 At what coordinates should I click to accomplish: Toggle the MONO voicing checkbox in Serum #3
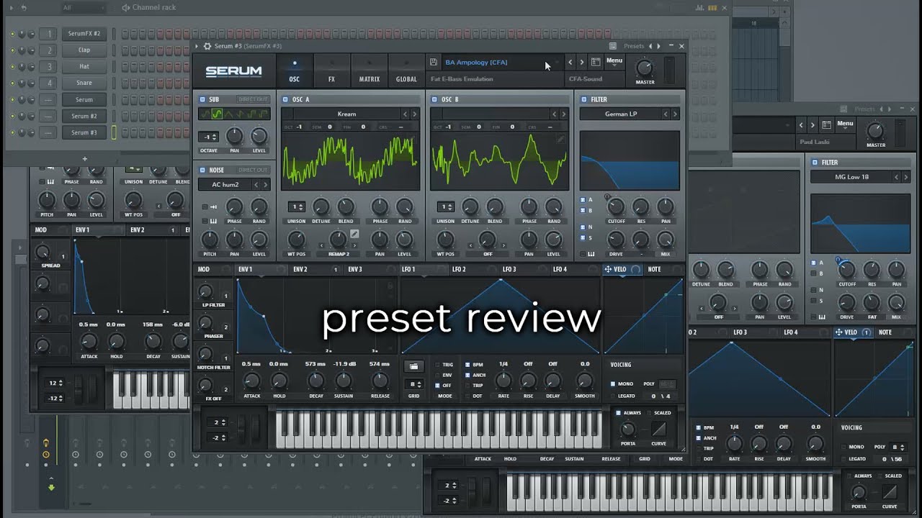click(x=613, y=384)
